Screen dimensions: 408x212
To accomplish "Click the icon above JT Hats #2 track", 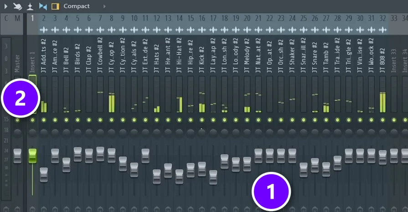I will [157, 30].
